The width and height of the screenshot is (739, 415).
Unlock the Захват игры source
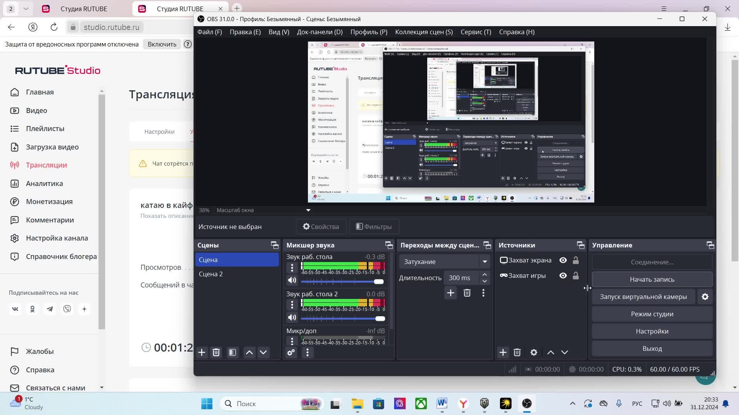pos(576,276)
